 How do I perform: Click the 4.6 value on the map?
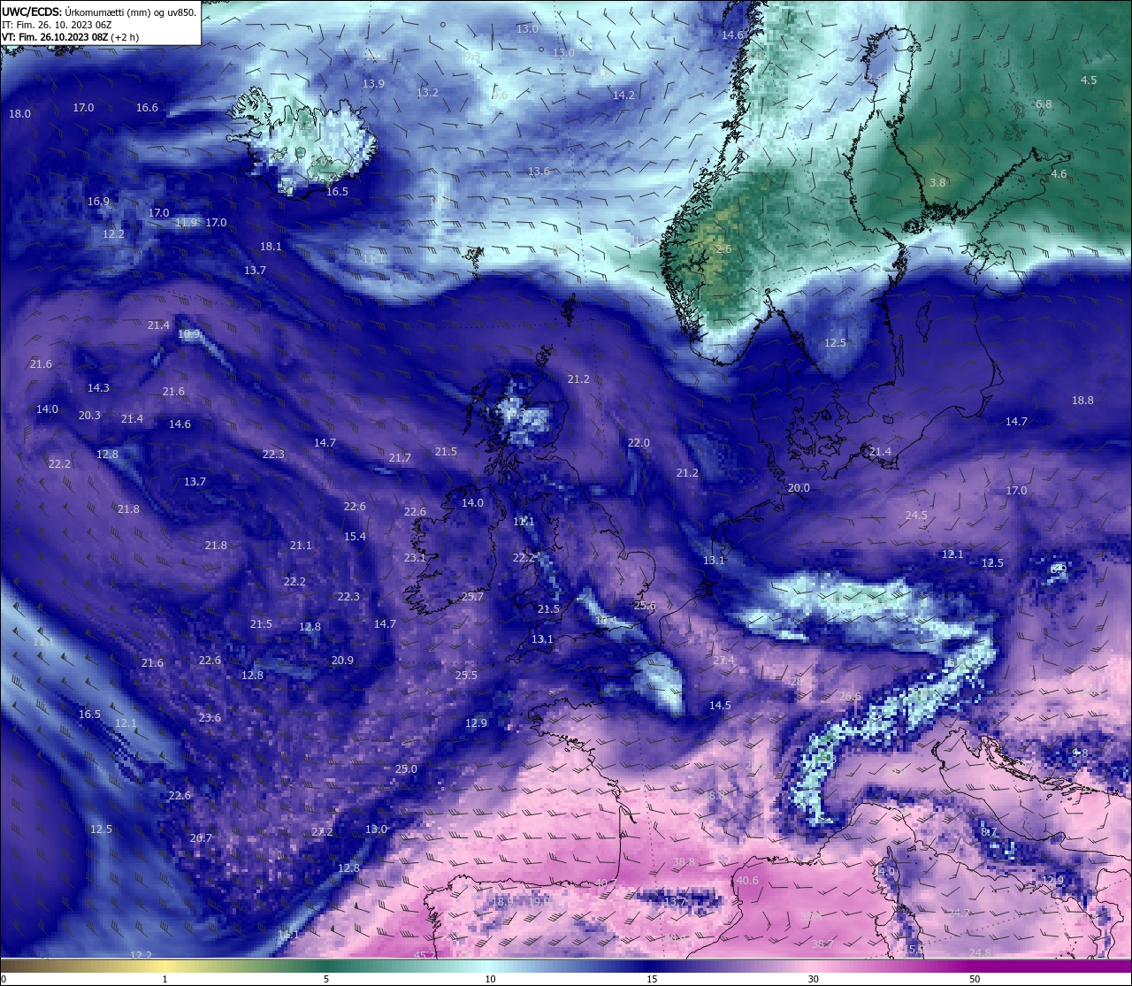(x=1059, y=174)
